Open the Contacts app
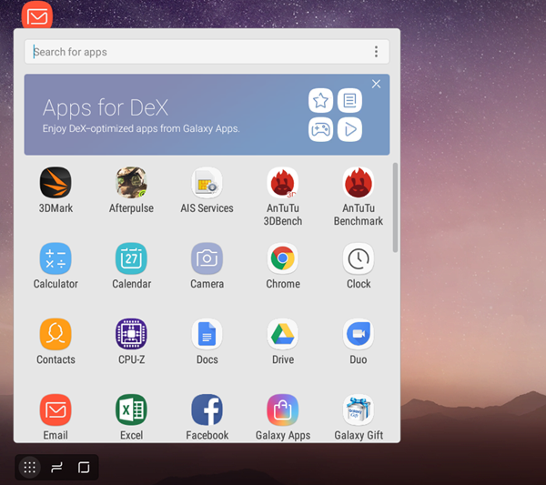546x485 pixels. tap(56, 334)
